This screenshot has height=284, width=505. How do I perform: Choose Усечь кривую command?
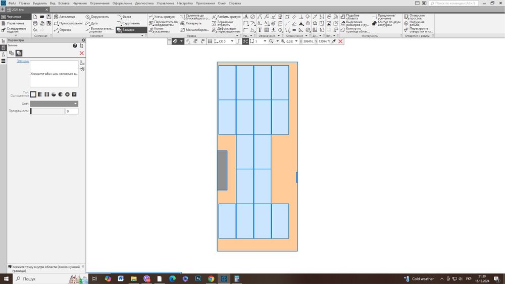(162, 17)
